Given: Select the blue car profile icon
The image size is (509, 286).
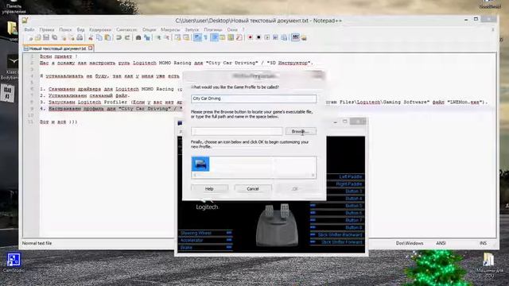Looking at the screenshot, I should (200, 164).
